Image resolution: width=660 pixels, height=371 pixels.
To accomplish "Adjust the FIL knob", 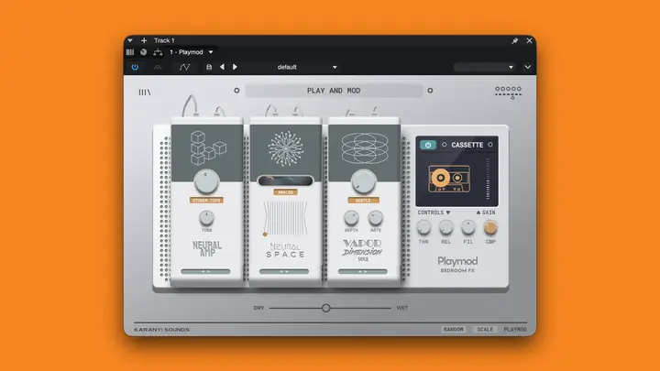I will pos(468,227).
